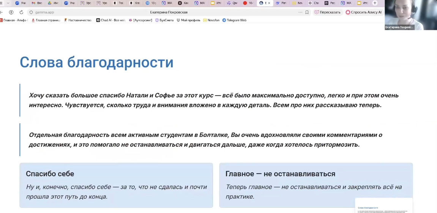The width and height of the screenshot is (437, 213).
Task: Close the active gamma tab
Action: pyautogui.click(x=269, y=3)
